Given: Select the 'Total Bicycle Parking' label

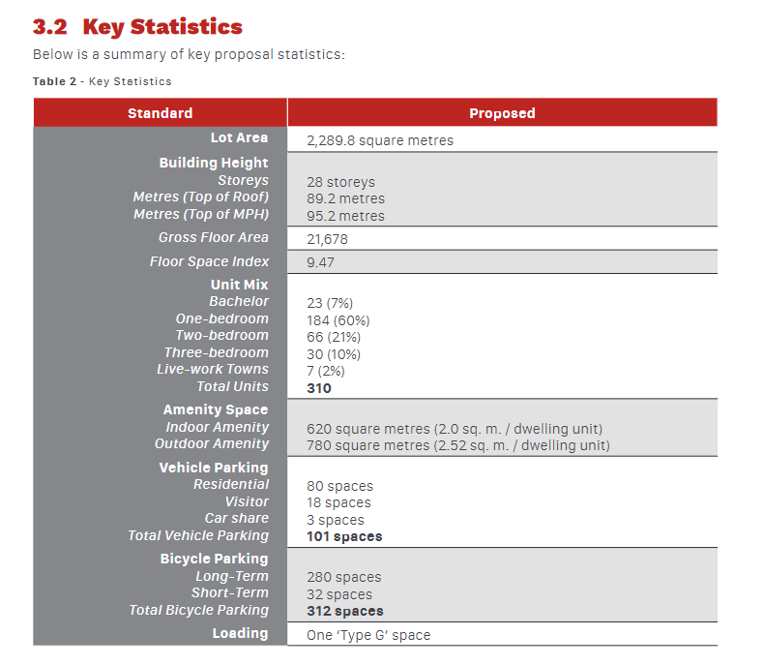Looking at the screenshot, I should [199, 610].
